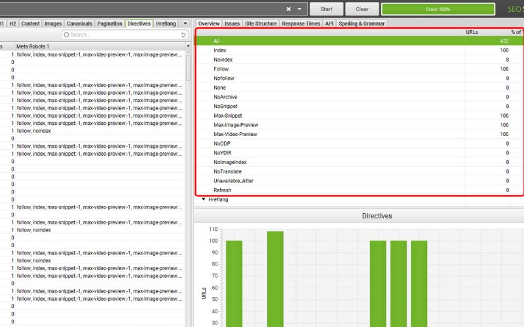Click the URLs column header
This screenshot has width=524, height=327.
(x=472, y=32)
